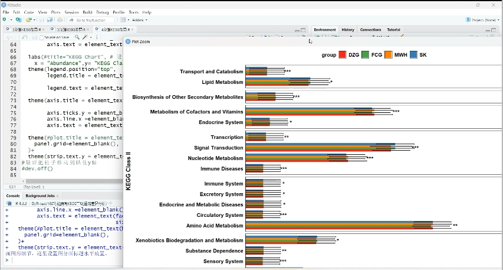Click the Plot Zoom window title
The width and height of the screenshot is (503, 270).
point(141,41)
